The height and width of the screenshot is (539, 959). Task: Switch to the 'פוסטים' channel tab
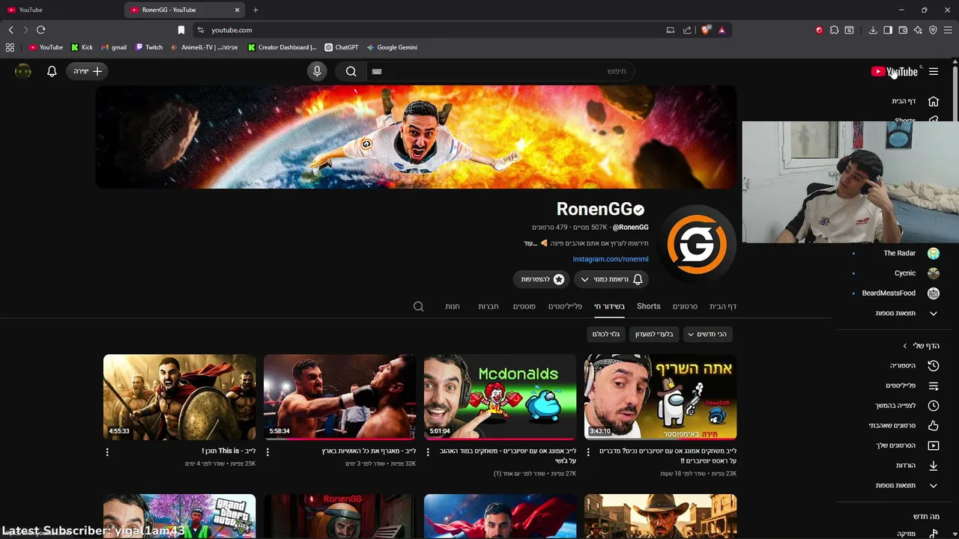tap(524, 306)
